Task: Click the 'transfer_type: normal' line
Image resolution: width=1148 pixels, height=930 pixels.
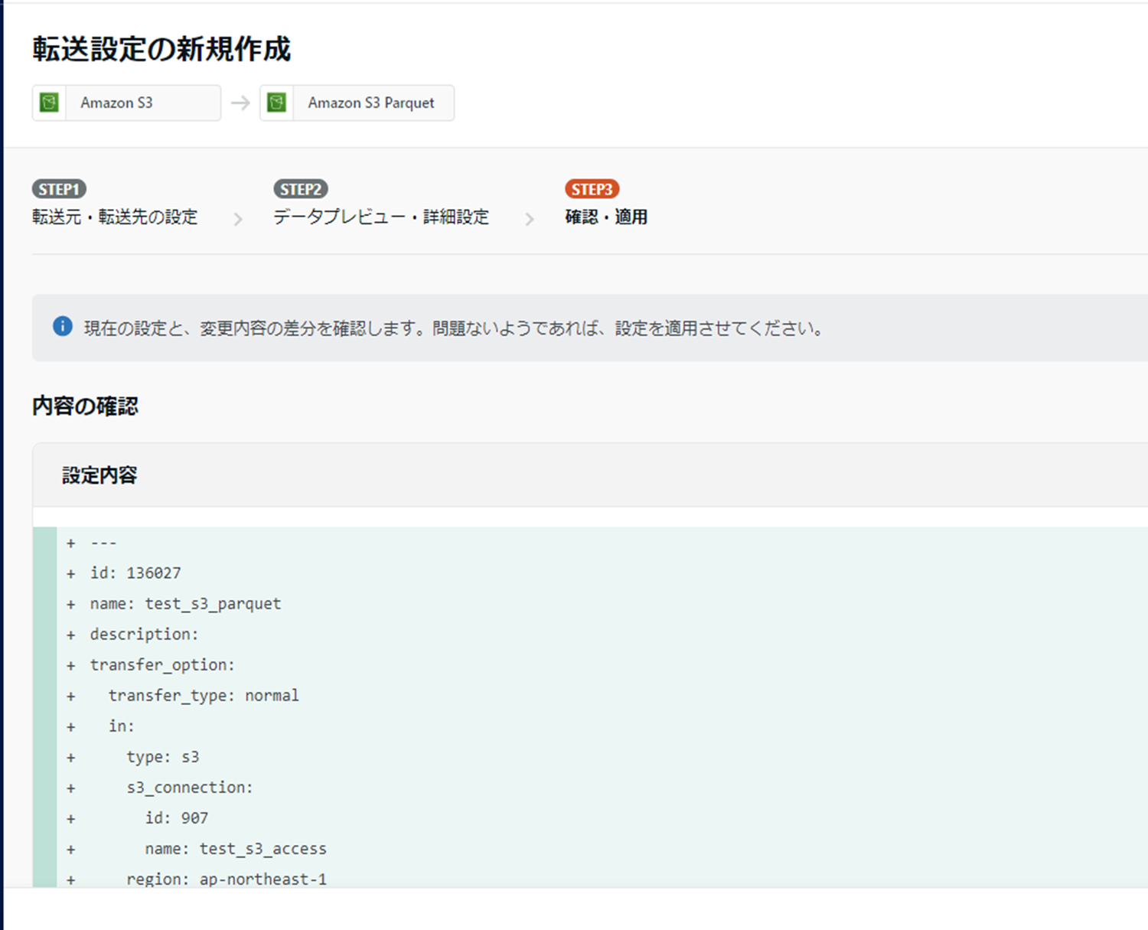Action: (204, 696)
